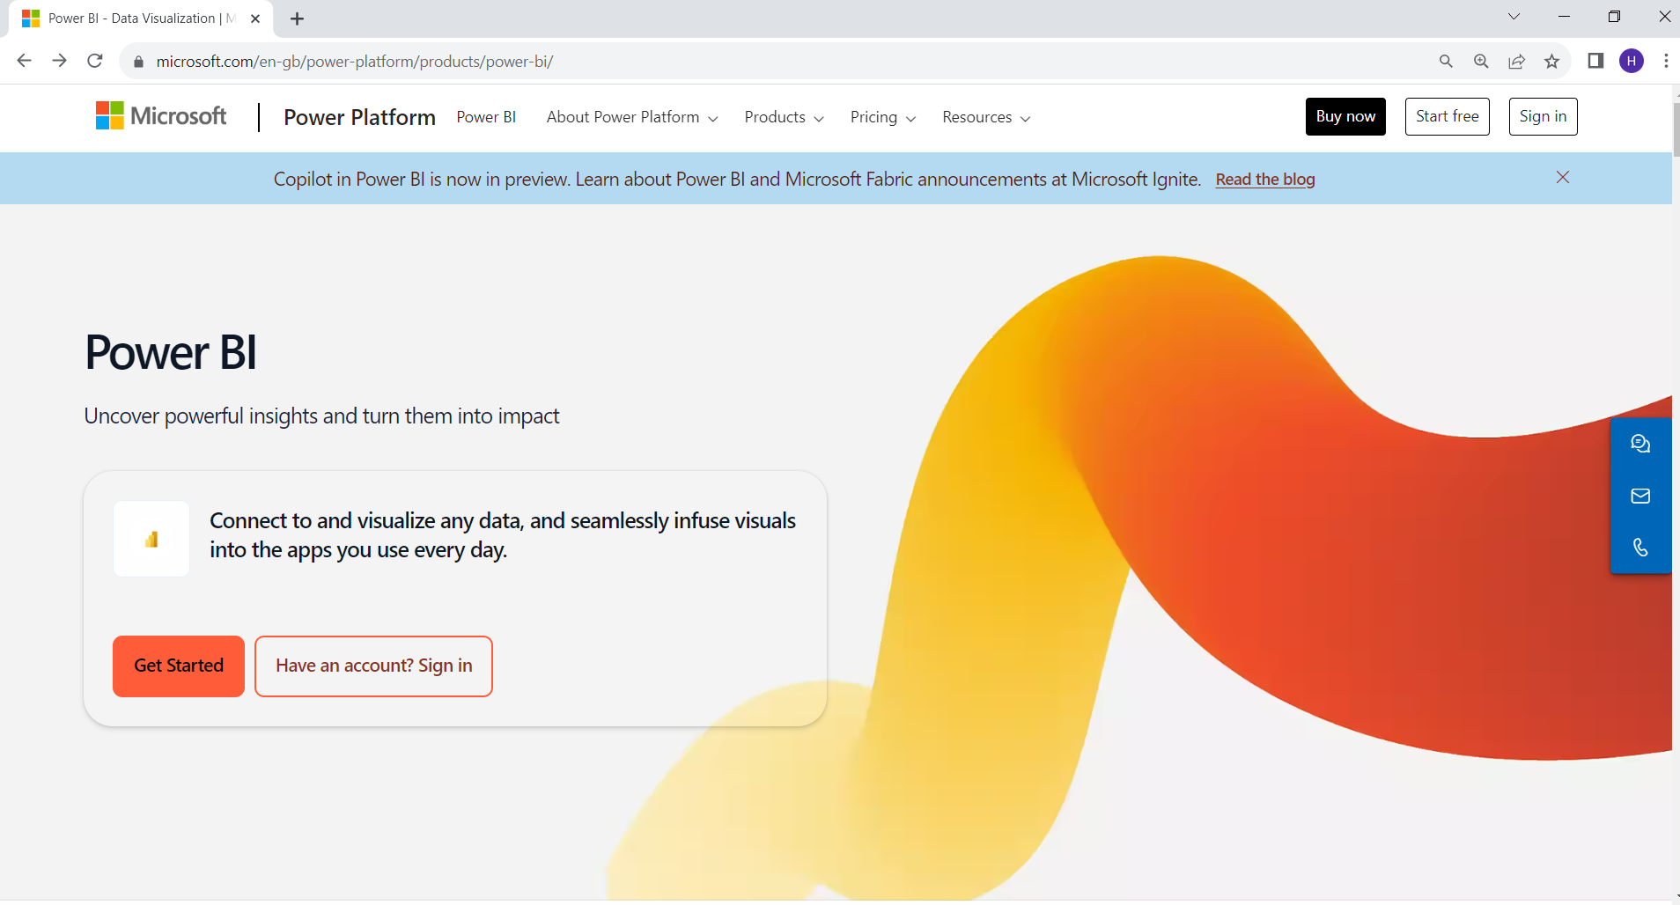This screenshot has width=1680, height=905.
Task: Click the browser back arrow
Action: click(25, 61)
